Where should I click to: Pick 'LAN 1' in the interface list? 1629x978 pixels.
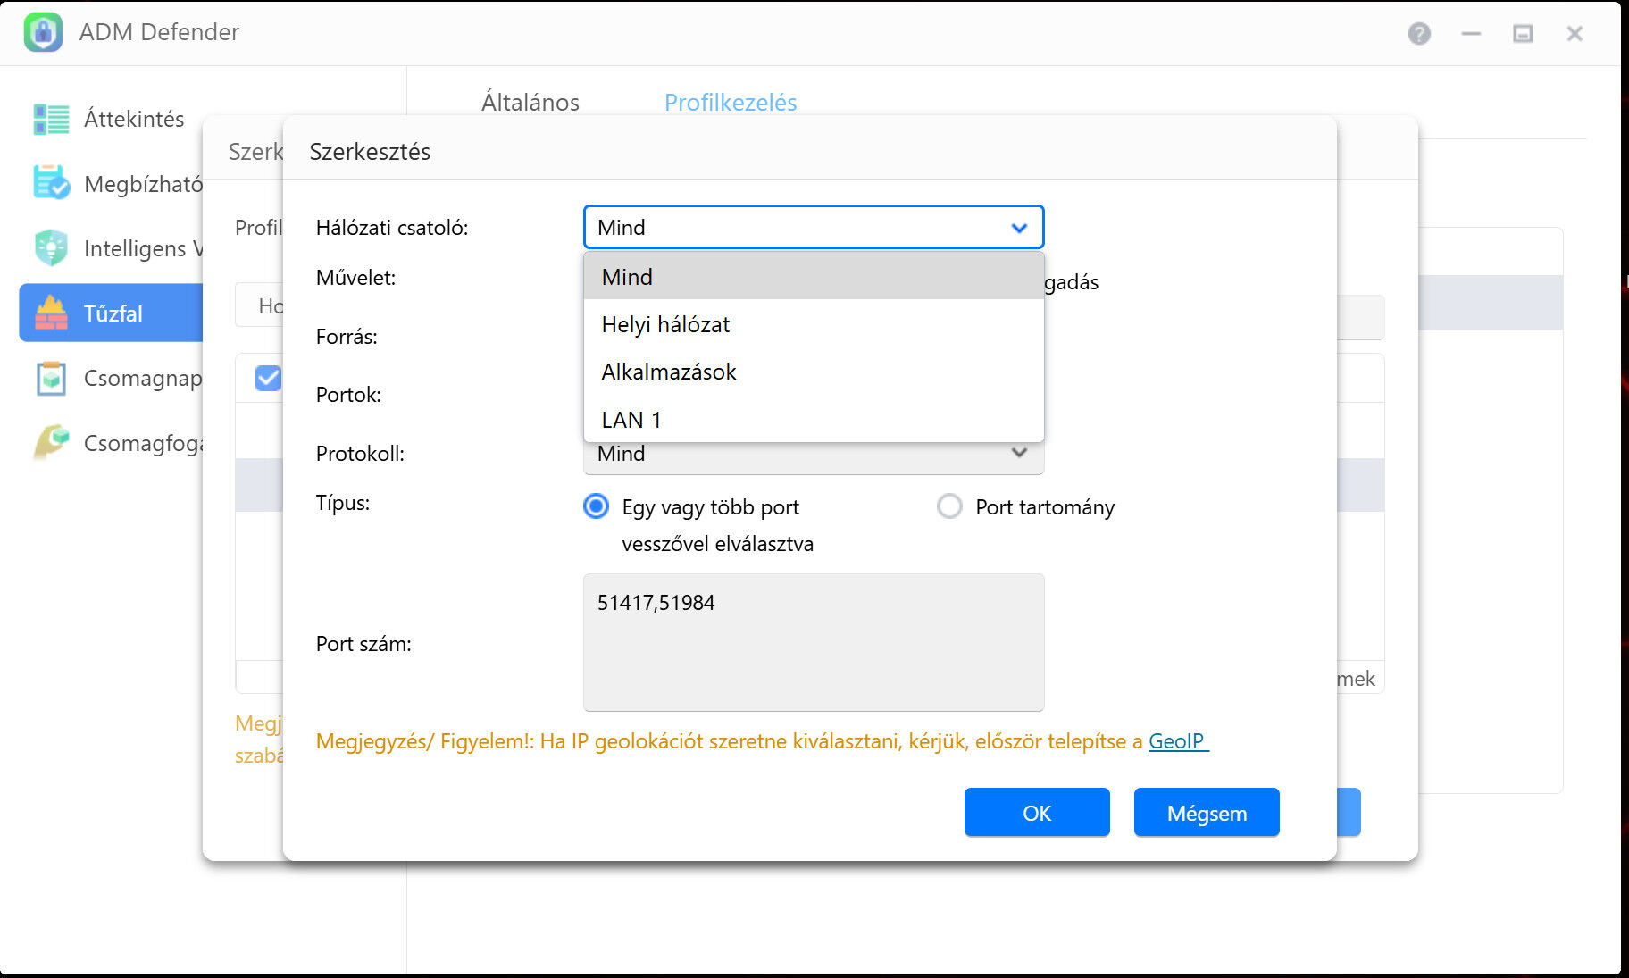coord(631,420)
